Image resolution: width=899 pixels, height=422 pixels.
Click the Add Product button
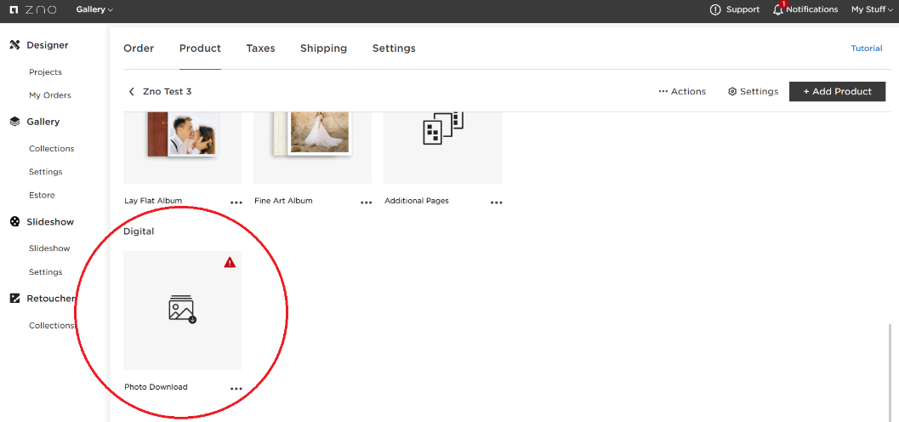click(x=837, y=92)
